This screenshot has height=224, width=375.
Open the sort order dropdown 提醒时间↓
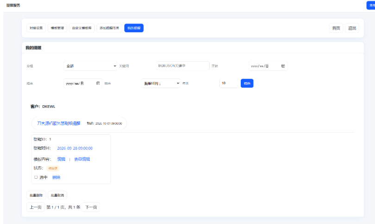click(x=161, y=83)
